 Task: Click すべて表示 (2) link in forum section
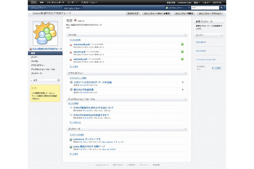[75, 122]
